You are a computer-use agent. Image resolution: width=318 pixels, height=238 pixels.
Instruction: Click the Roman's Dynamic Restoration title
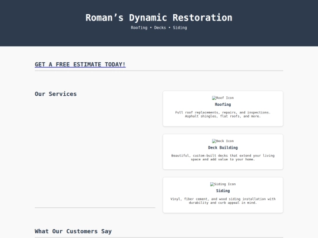click(159, 18)
